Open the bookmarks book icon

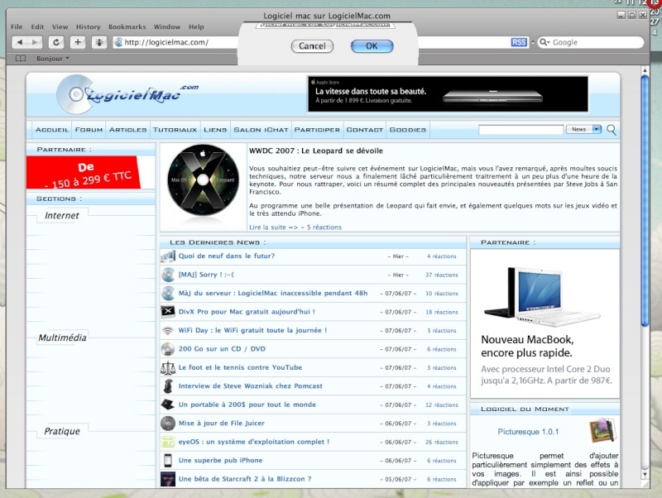(x=20, y=59)
